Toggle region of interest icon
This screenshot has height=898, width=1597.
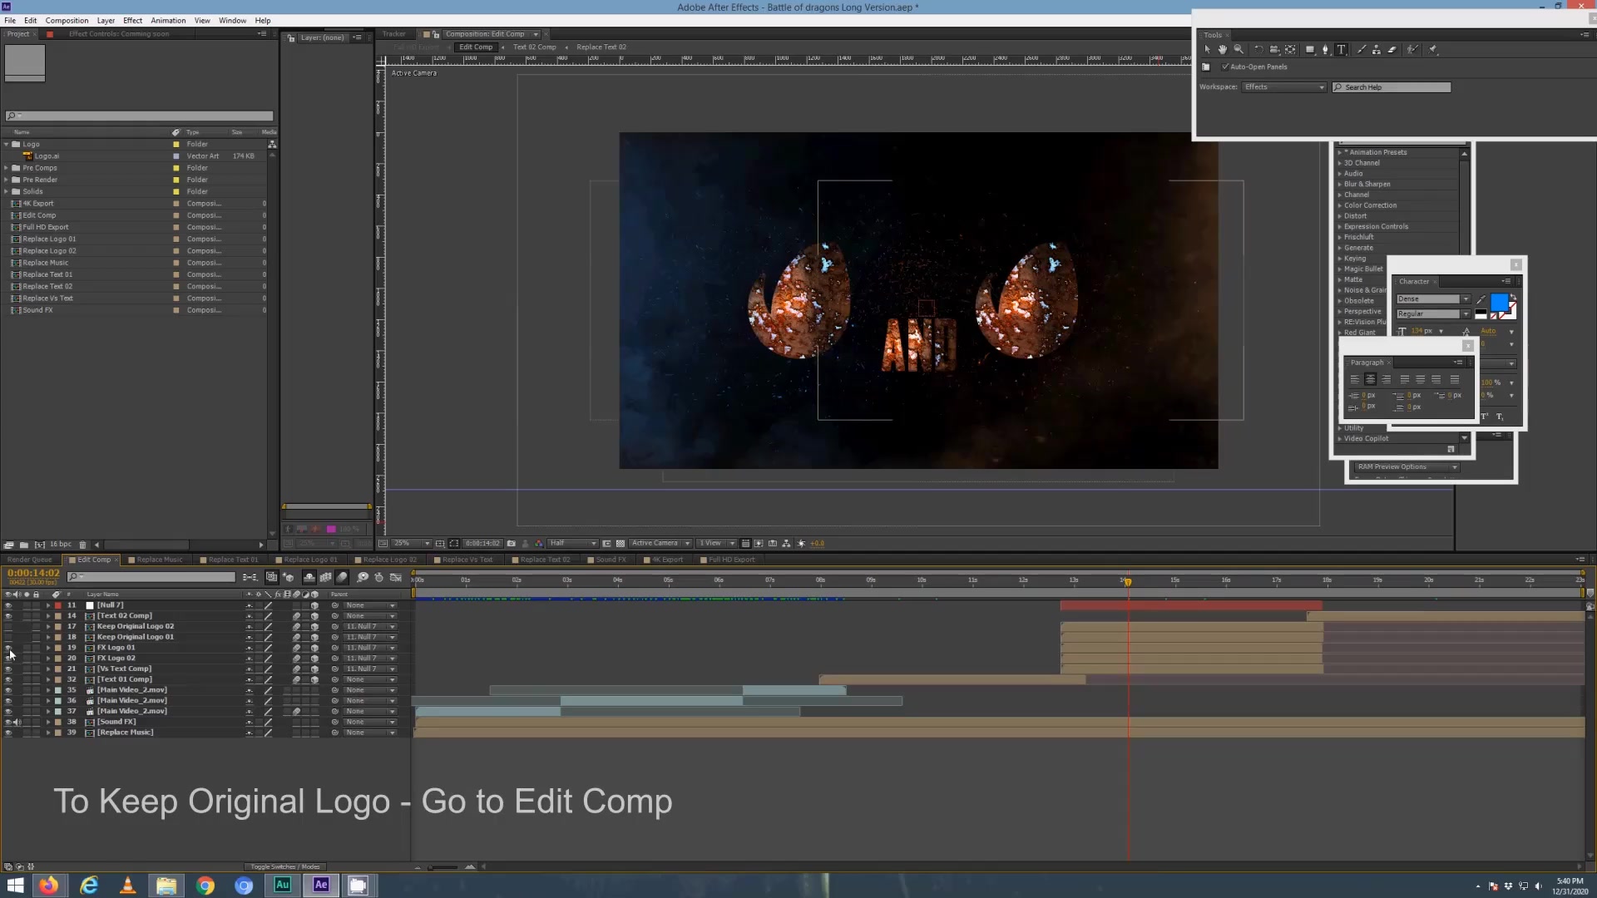pos(607,544)
